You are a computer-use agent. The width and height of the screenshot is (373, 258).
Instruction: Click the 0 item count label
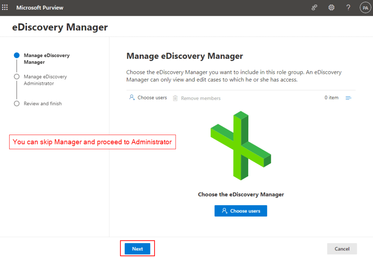tap(331, 98)
